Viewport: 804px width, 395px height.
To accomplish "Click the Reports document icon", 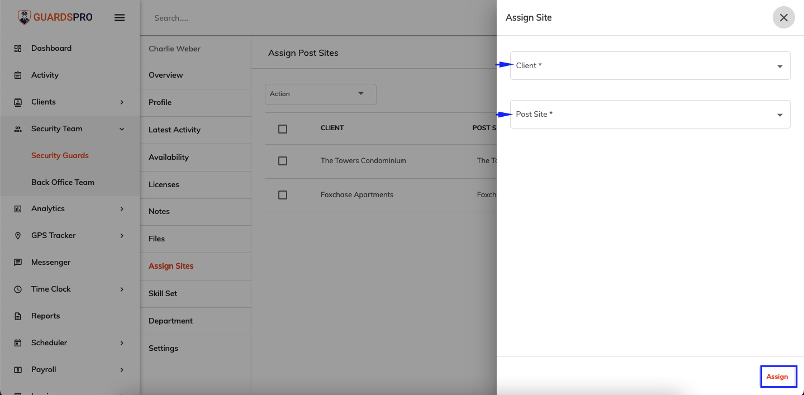I will click(18, 316).
